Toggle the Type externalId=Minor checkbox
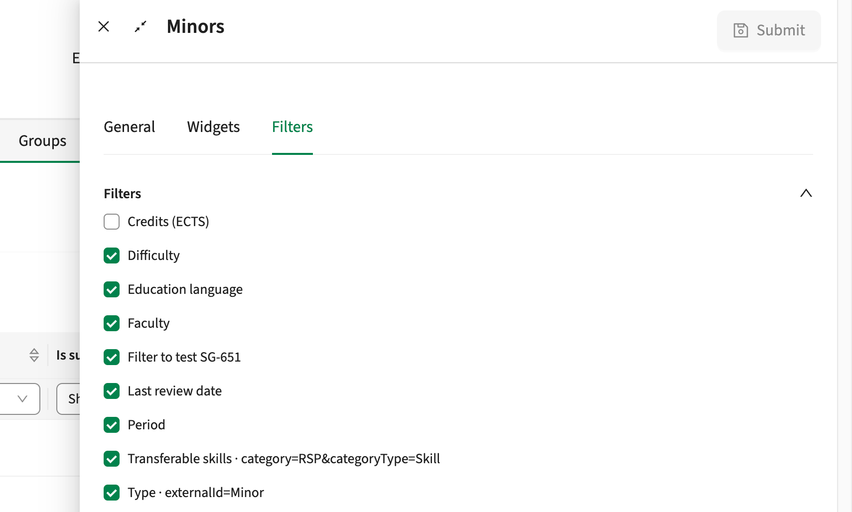Image resolution: width=852 pixels, height=512 pixels. (112, 493)
